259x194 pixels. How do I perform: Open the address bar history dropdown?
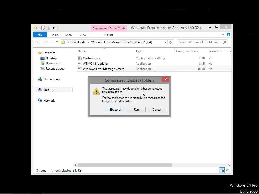tap(165, 42)
